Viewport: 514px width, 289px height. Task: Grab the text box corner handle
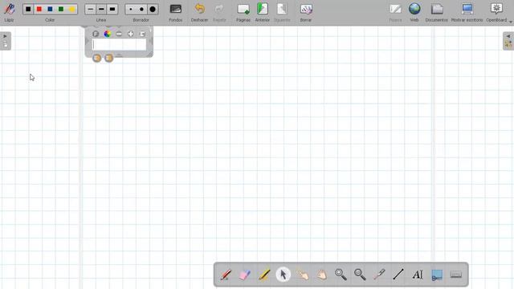[x=150, y=55]
